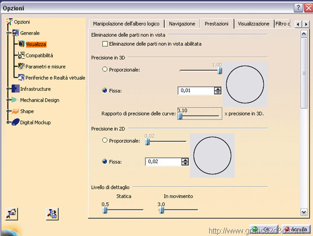Viewport: 313px width, 236px height.
Task: Open the Shape category icon
Action: pos(15,111)
